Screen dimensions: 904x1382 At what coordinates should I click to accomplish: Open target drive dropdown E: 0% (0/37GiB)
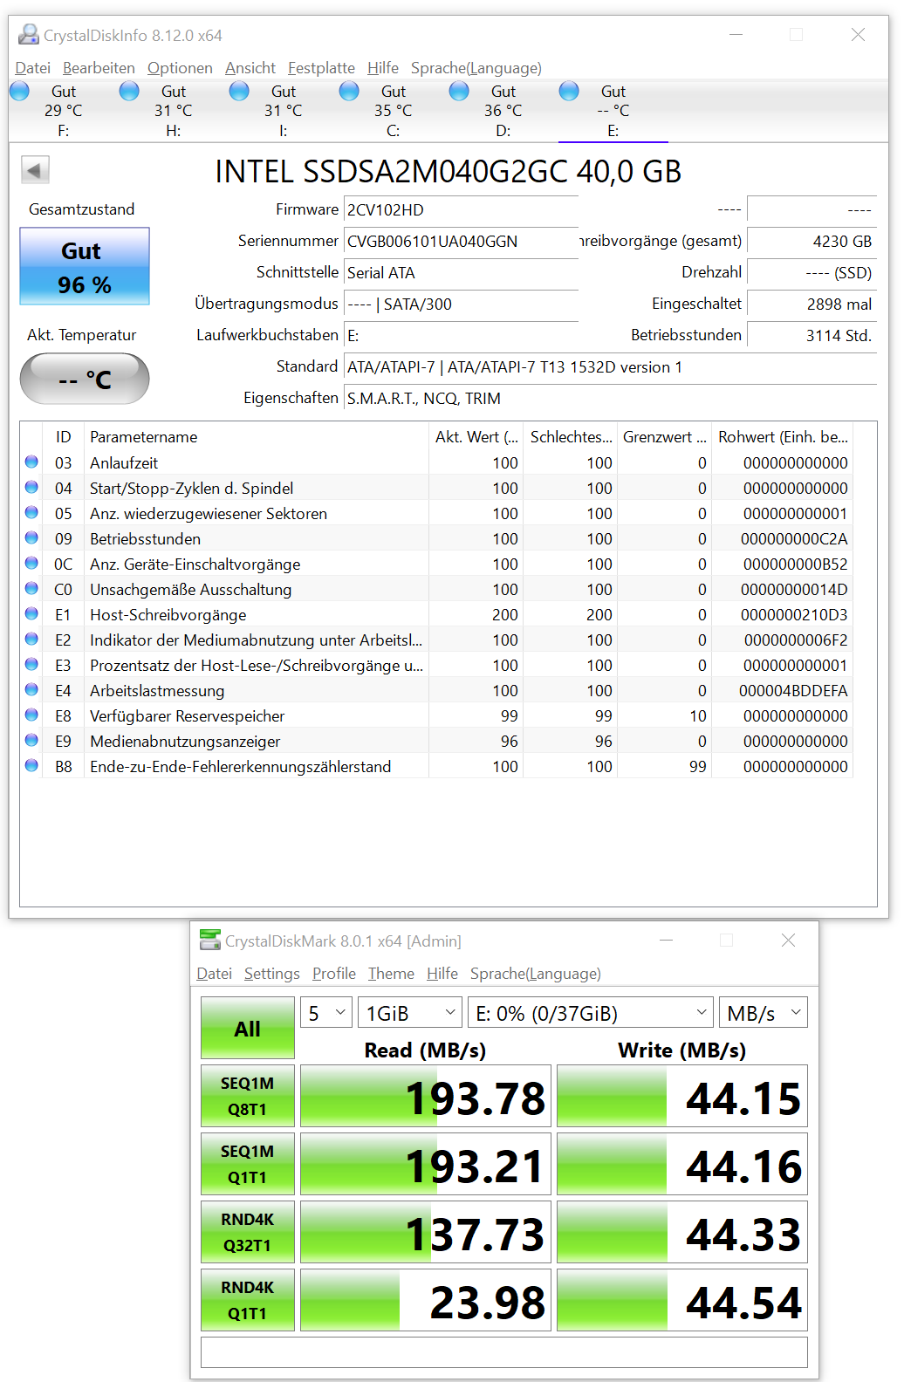591,1013
